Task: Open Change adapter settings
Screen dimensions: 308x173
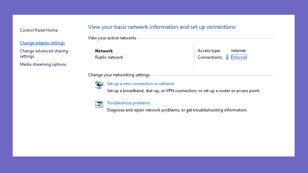Action: click(x=42, y=43)
